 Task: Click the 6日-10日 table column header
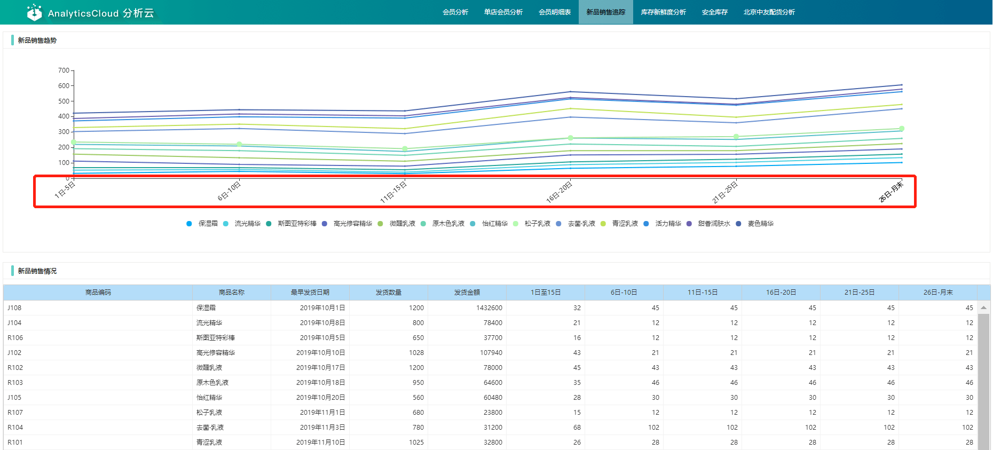pyautogui.click(x=624, y=293)
